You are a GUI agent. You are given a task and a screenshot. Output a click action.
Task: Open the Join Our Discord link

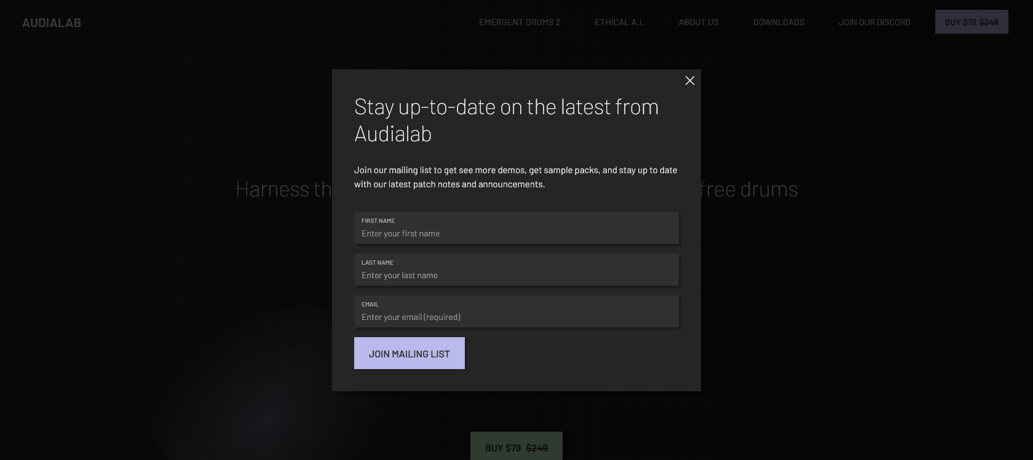[874, 22]
